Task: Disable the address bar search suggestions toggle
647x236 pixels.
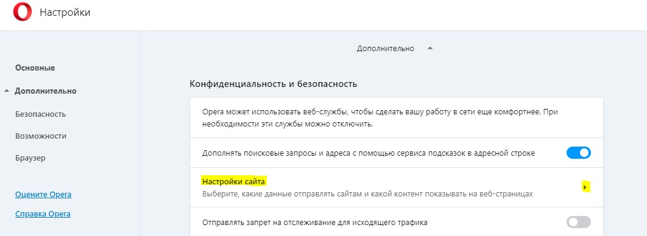Action: pos(579,153)
